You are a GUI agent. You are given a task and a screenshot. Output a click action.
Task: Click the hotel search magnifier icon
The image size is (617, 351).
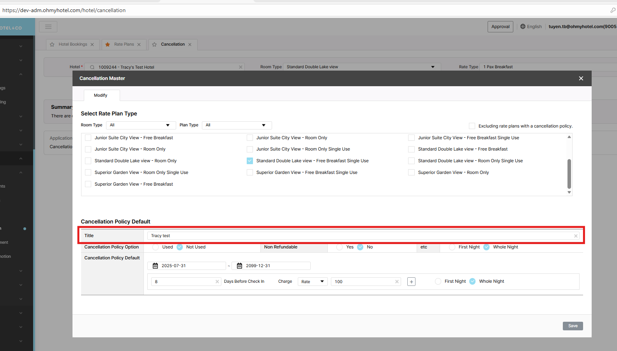point(92,67)
